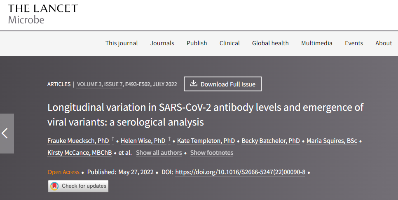
Task: Click Volume 3, Issue 7 link
Action: [x=100, y=84]
